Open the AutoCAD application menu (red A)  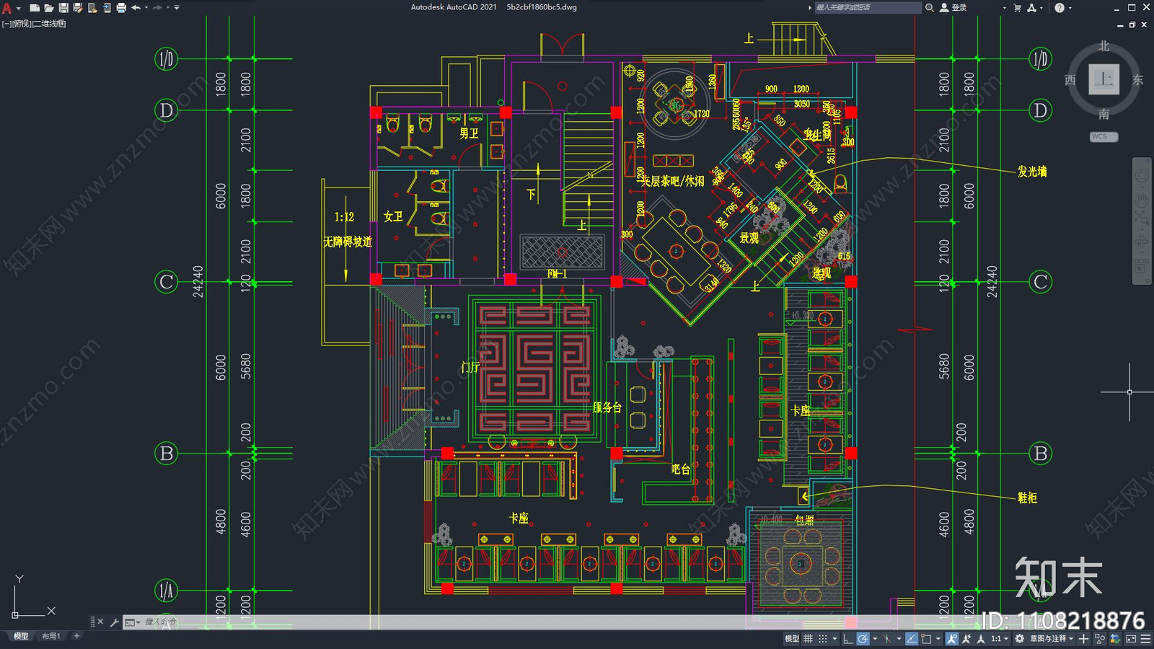(6, 8)
